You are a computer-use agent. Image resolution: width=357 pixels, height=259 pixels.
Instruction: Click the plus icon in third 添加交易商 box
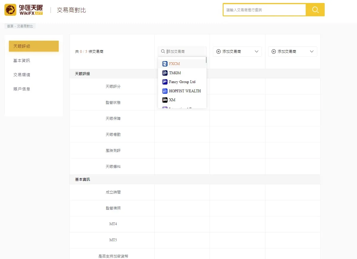pyautogui.click(x=274, y=52)
